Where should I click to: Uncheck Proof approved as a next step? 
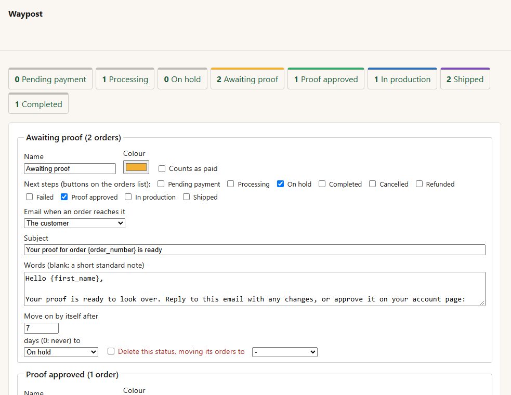pos(64,197)
